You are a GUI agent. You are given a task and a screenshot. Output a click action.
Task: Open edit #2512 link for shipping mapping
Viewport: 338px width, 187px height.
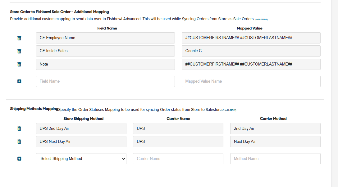click(x=231, y=110)
